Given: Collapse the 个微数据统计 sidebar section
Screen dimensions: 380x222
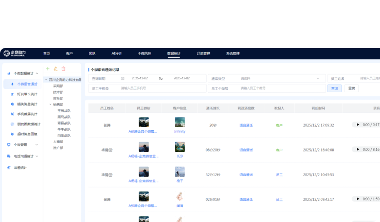Looking at the screenshot, I should point(37,74).
